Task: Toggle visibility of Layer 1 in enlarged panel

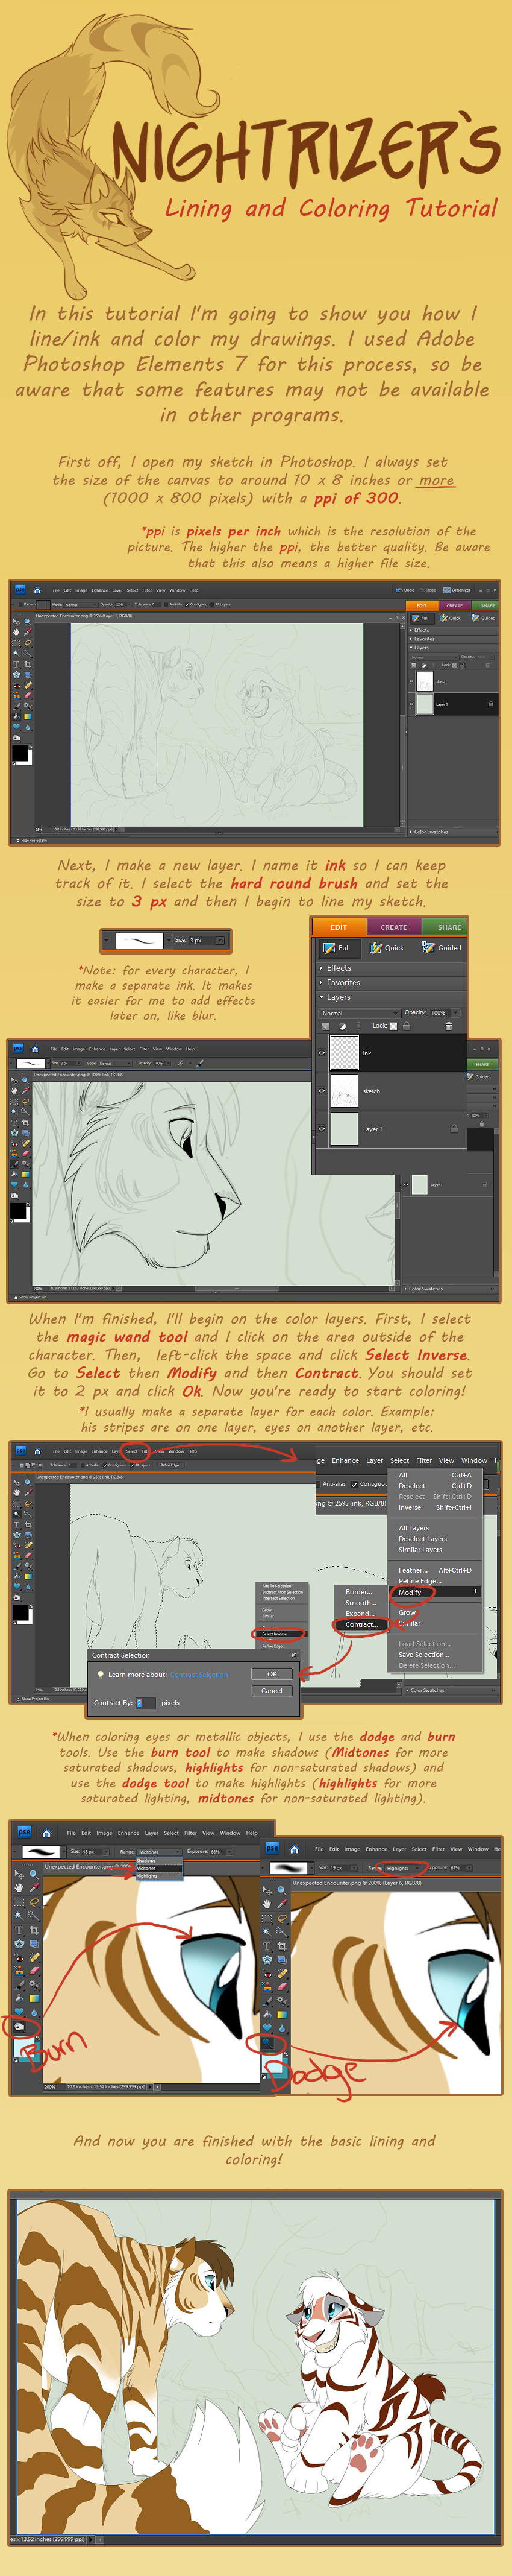Action: coord(322,1128)
